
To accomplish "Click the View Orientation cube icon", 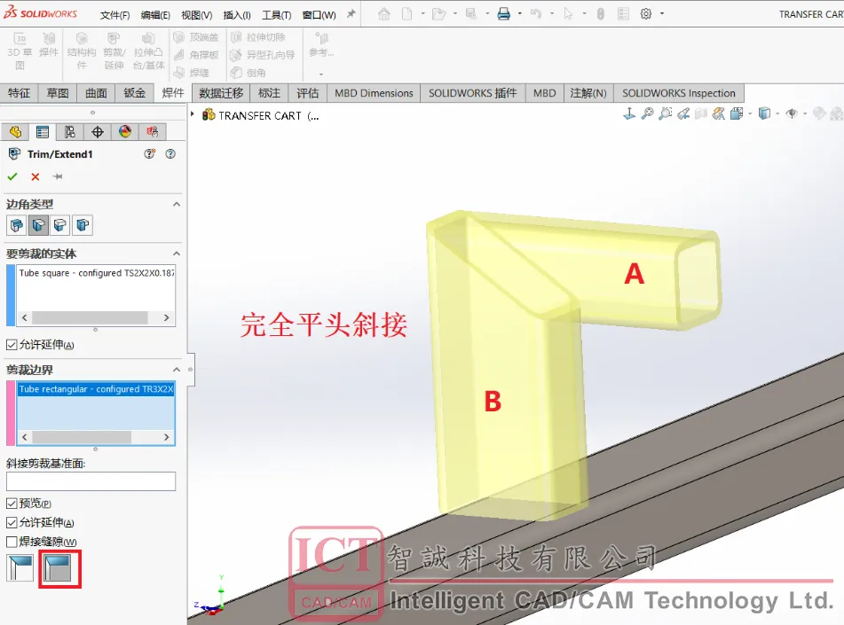I will click(737, 113).
